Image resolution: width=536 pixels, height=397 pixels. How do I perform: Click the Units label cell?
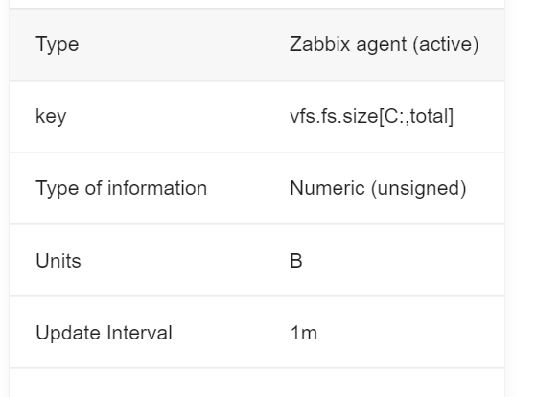point(58,261)
